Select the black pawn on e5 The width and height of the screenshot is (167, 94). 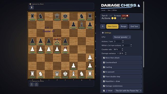click(65, 41)
